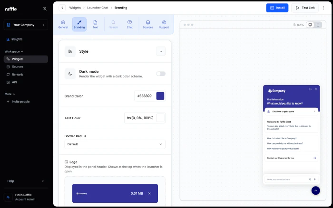Switch preview to desktop view

pos(310,25)
